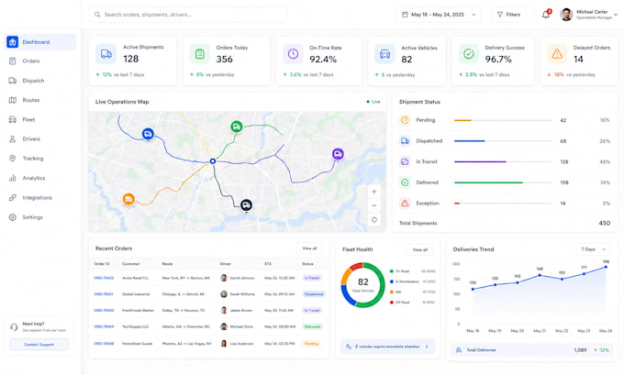This screenshot has height=375, width=624.
Task: Focus the search orders input field
Action: 188,15
